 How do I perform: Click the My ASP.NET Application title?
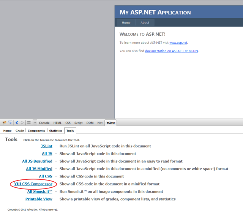click(x=155, y=13)
